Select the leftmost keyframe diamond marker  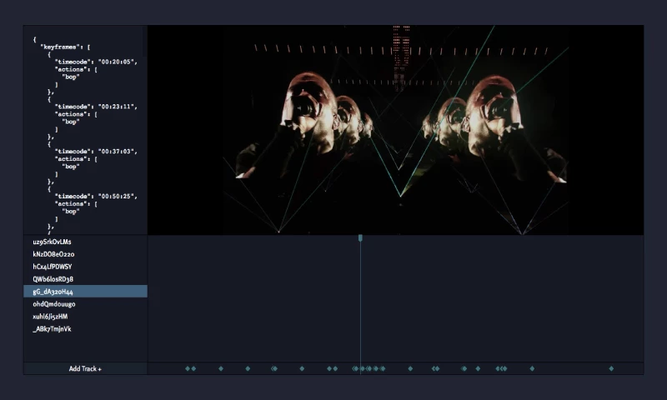click(x=188, y=368)
